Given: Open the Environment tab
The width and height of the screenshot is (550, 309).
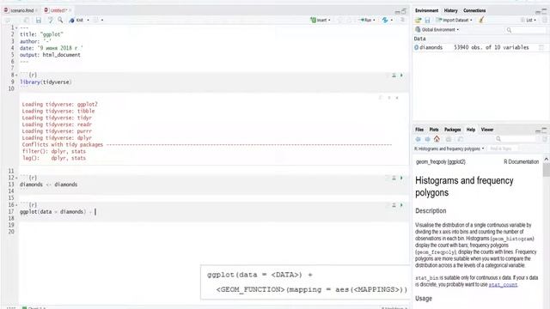Looking at the screenshot, I should point(426,10).
